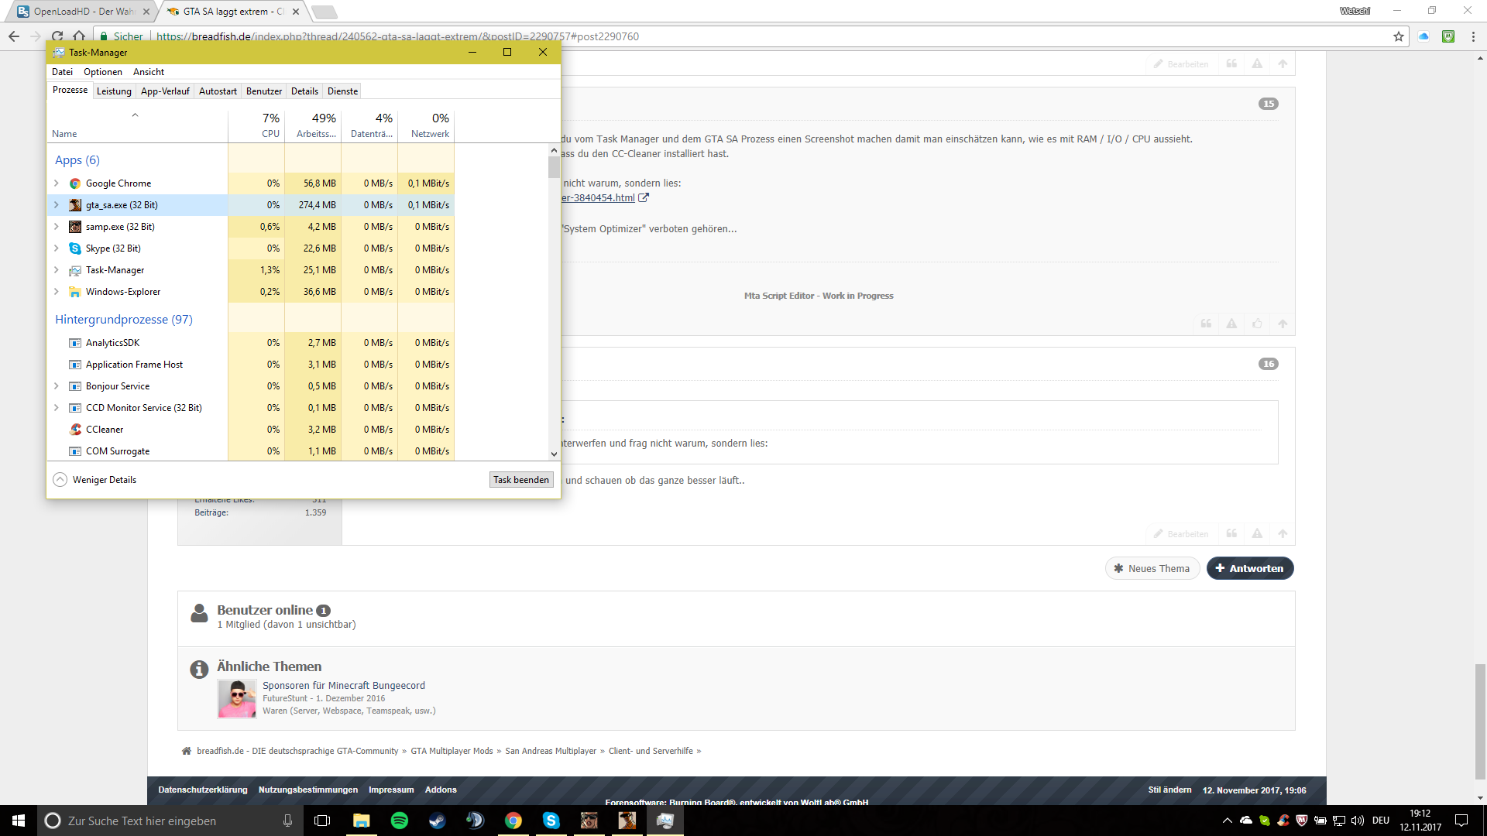
Task: Click quote icon on post 15
Action: pos(1206,324)
